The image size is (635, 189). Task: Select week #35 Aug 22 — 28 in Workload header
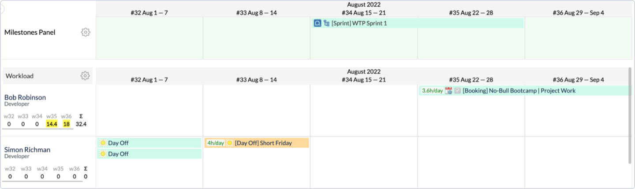(x=471, y=80)
